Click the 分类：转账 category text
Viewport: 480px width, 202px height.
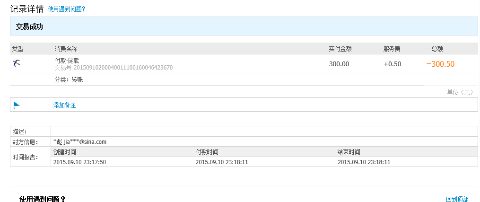pyautogui.click(x=69, y=80)
